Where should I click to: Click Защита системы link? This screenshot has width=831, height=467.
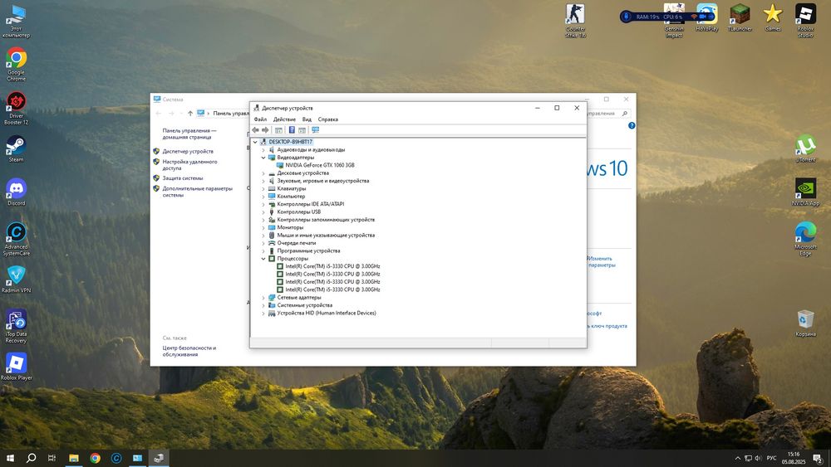point(182,178)
